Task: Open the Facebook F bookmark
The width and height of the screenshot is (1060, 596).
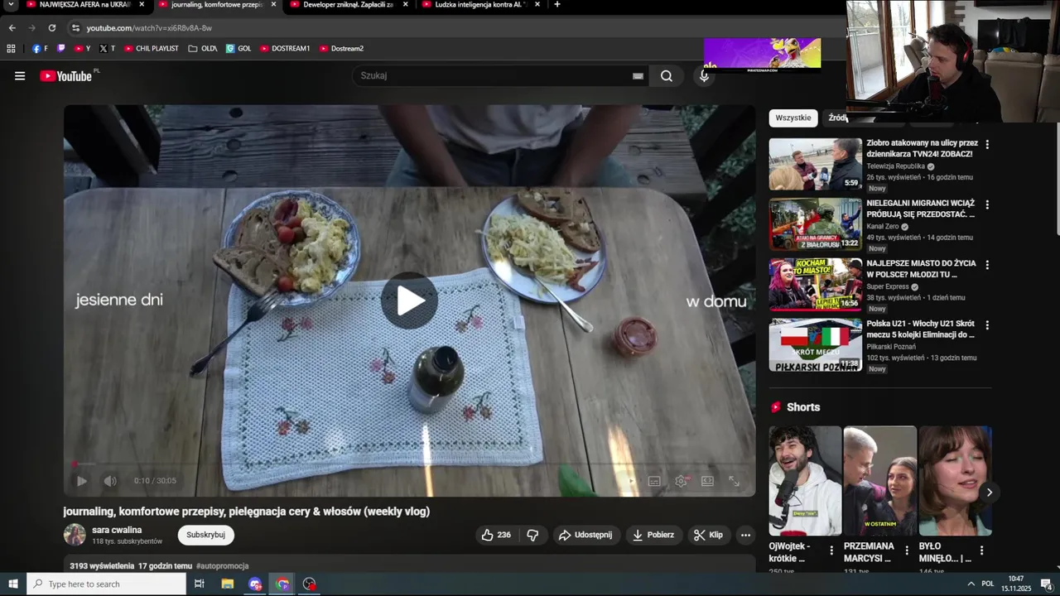Action: click(x=39, y=49)
